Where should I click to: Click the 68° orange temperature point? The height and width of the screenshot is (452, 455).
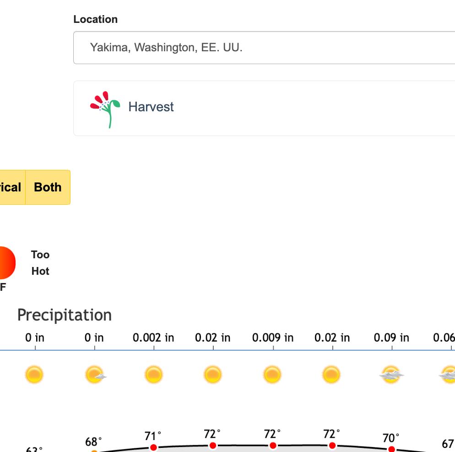(94, 451)
